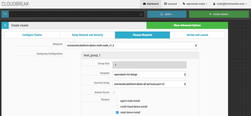Click the Group Size field
This screenshot has height=116, width=251.
(x=149, y=65)
